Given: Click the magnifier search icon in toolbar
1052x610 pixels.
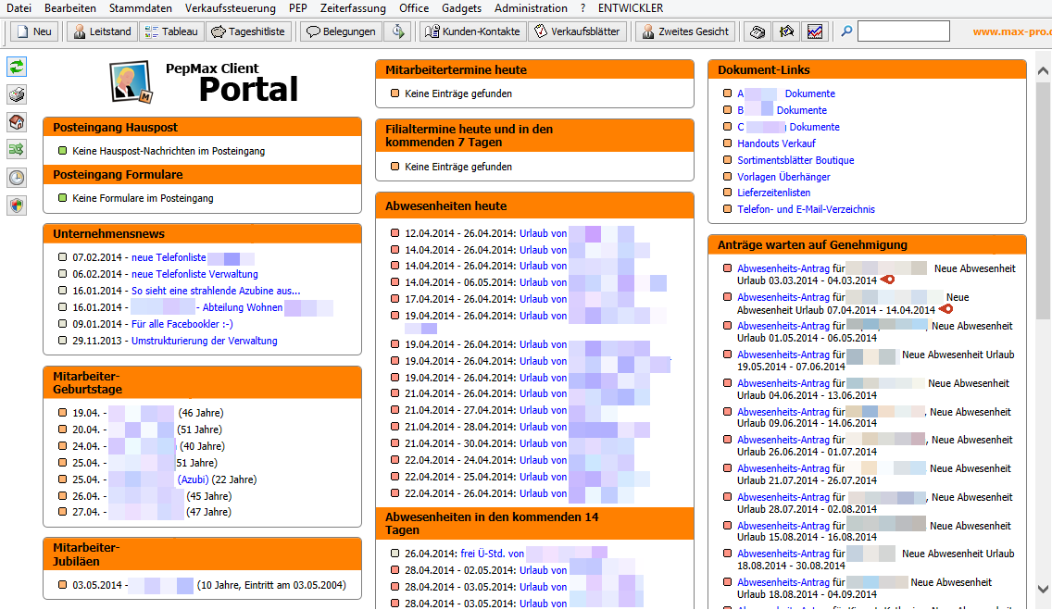Looking at the screenshot, I should click(x=846, y=31).
